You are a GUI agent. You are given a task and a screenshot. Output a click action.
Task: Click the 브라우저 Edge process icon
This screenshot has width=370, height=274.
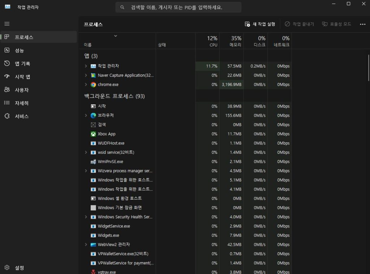click(93, 116)
